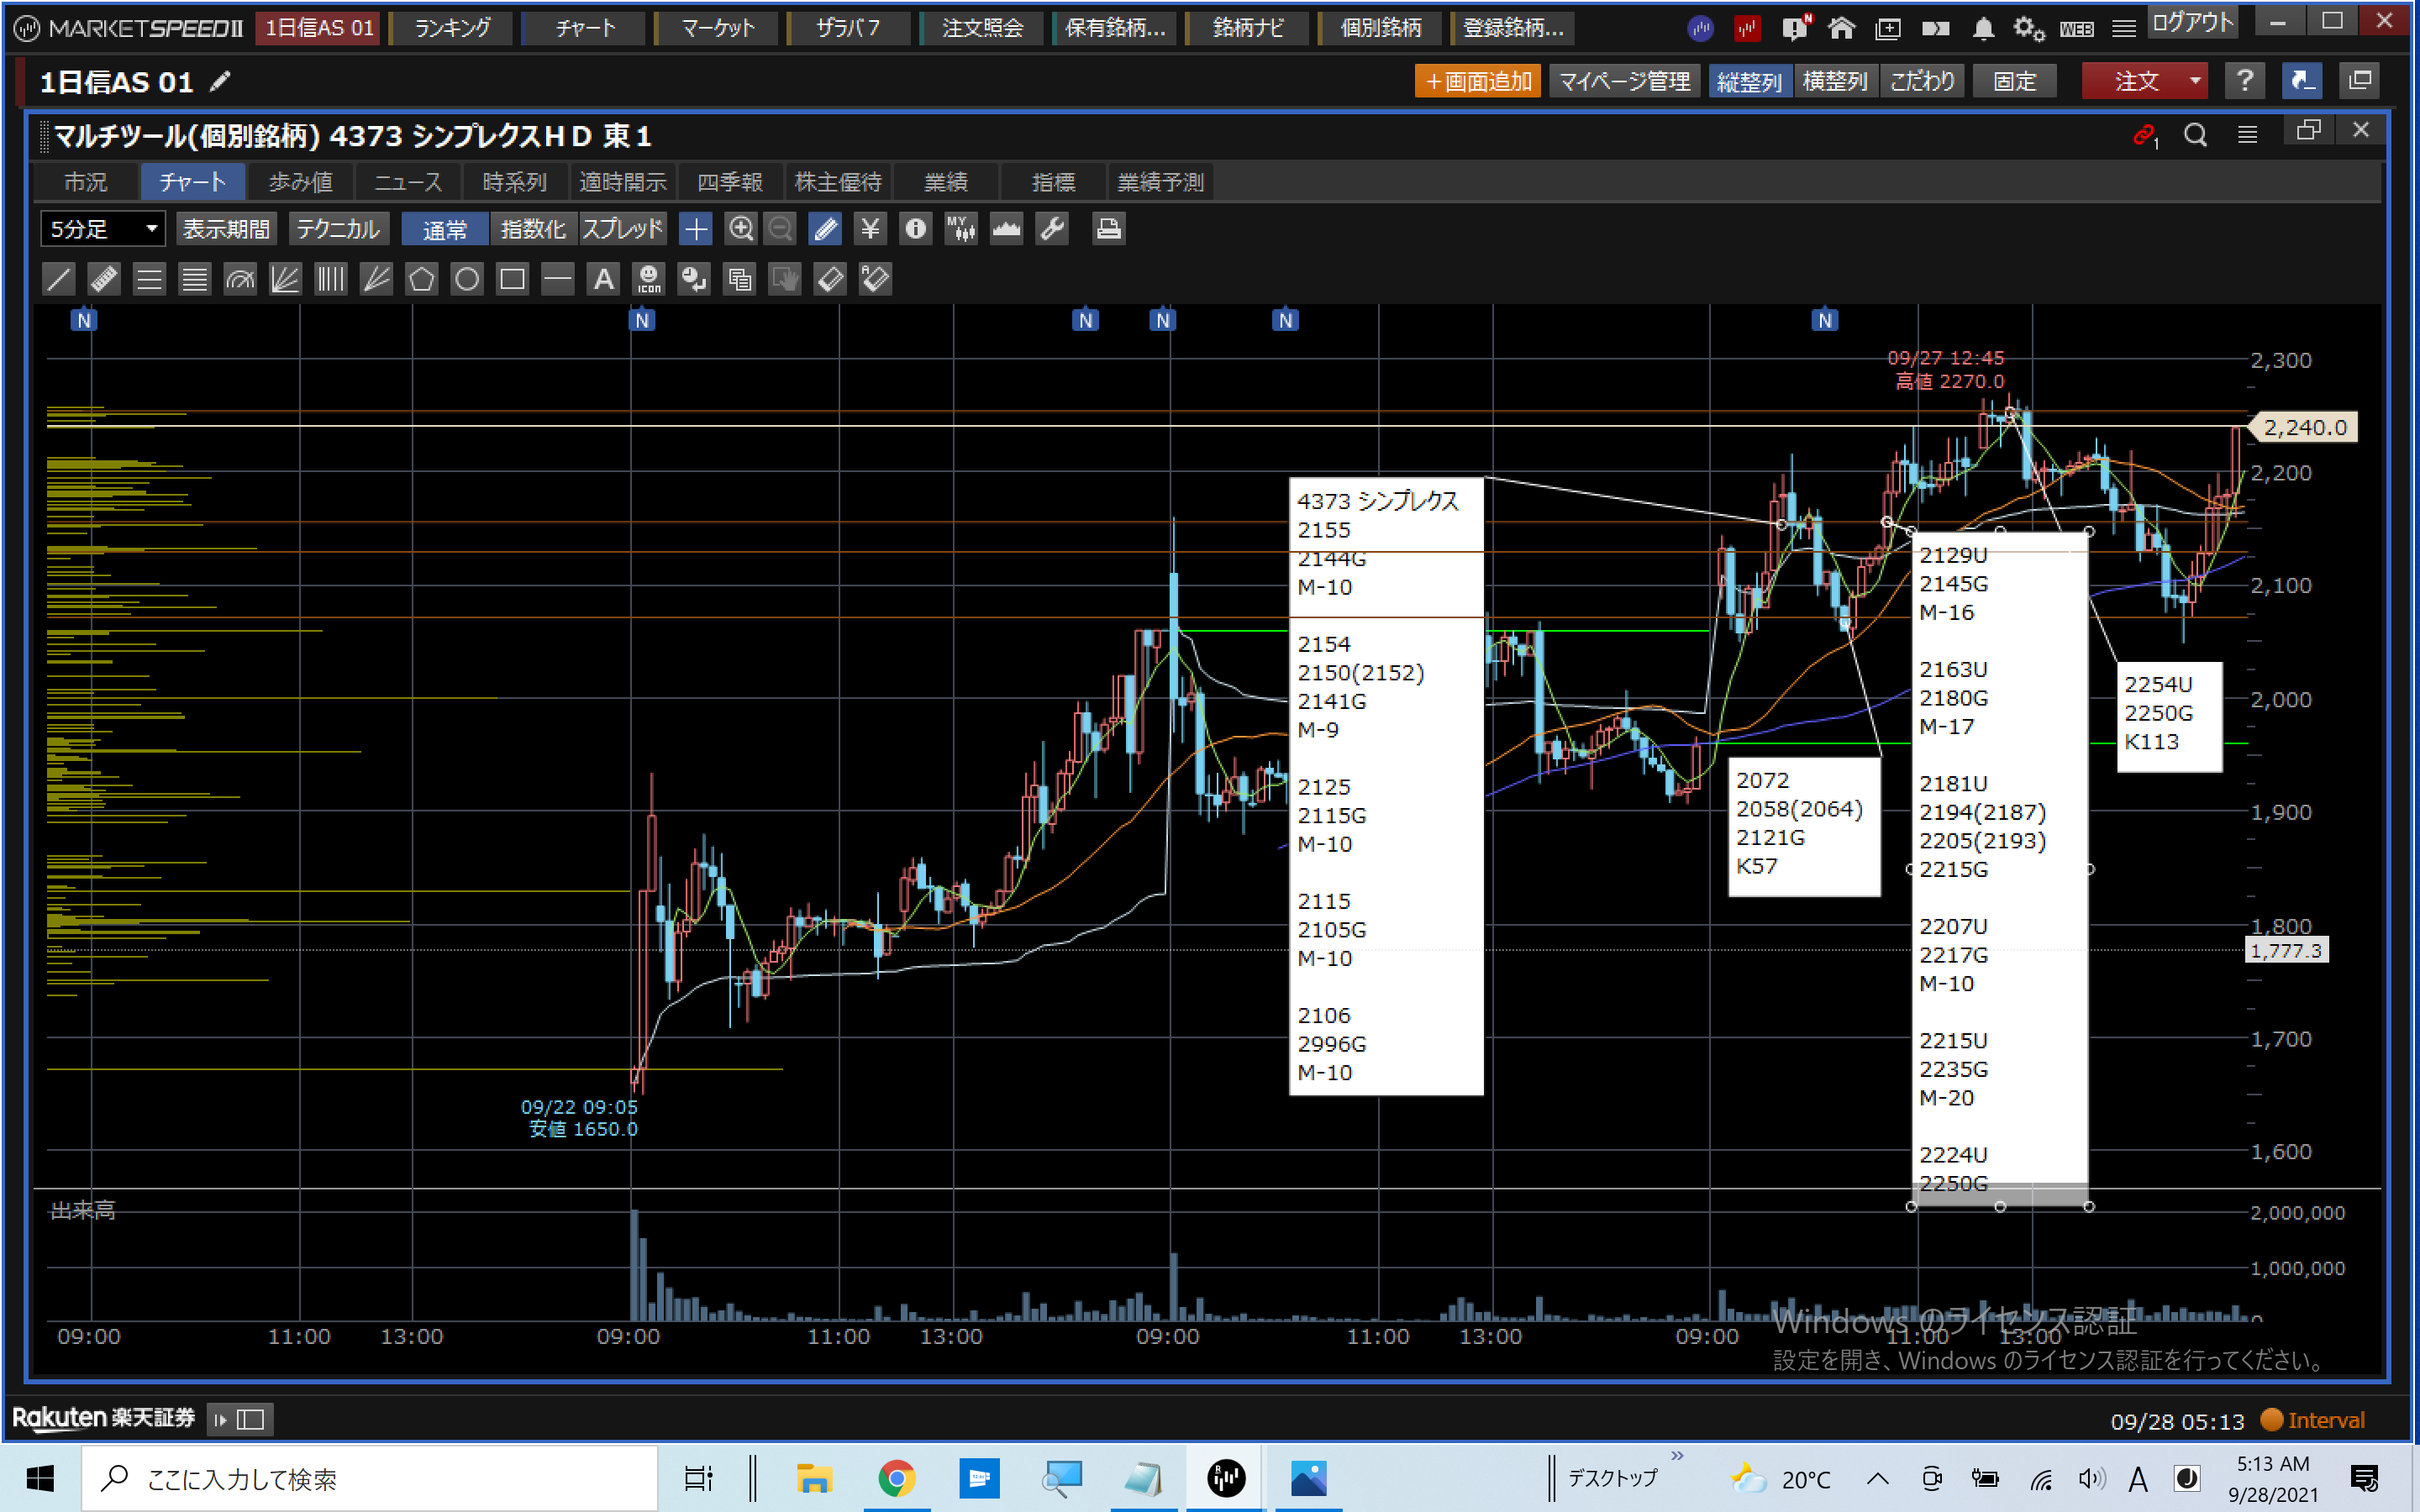Toggle the crosshair cursor button

[695, 229]
